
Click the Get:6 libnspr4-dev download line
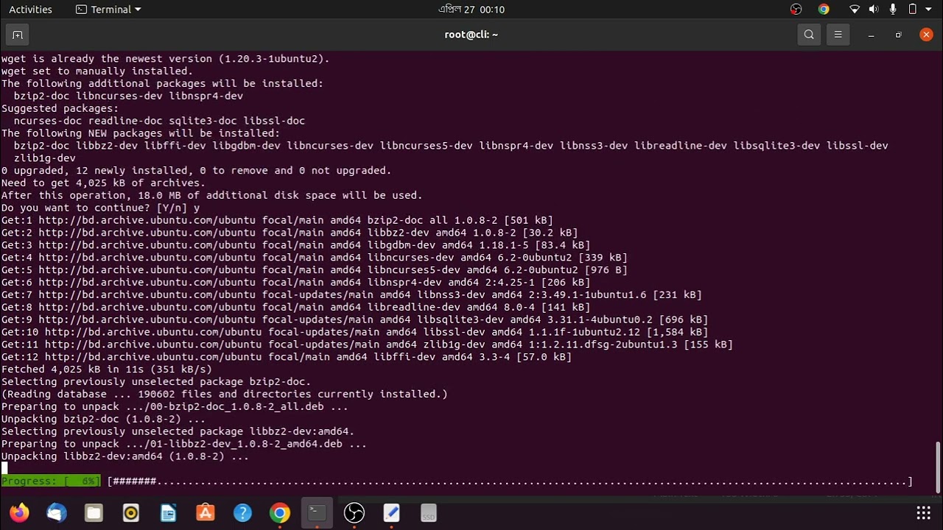coord(295,283)
